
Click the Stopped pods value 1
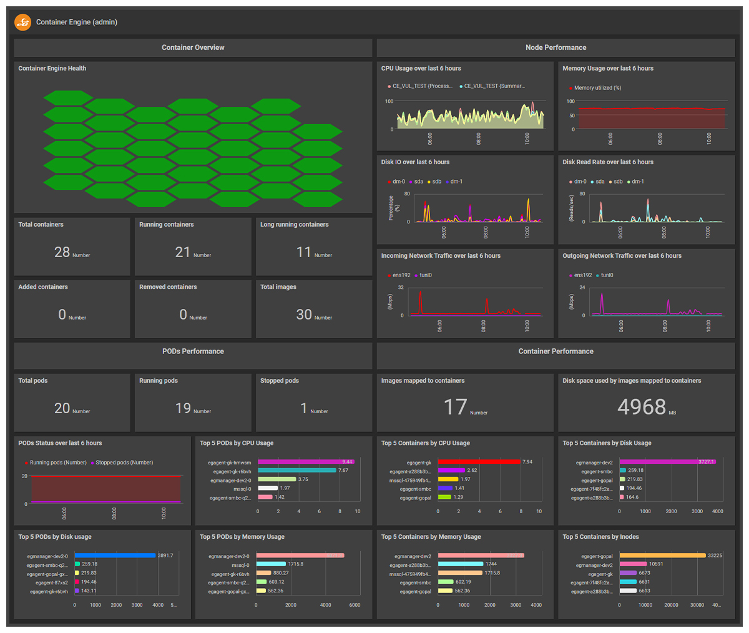pyautogui.click(x=304, y=408)
